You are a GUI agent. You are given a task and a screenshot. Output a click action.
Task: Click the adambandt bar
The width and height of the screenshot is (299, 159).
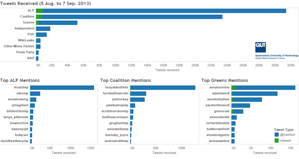(x=254, y=94)
